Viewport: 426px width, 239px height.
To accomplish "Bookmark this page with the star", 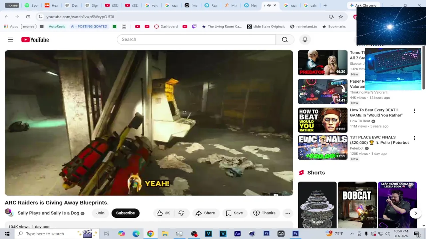I will pyautogui.click(x=341, y=17).
